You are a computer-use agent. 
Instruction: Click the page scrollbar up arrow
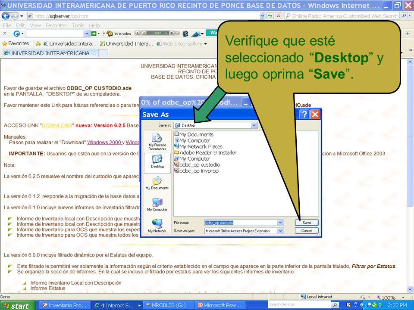coord(410,62)
